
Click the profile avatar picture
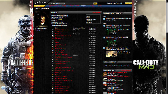point(41,19)
